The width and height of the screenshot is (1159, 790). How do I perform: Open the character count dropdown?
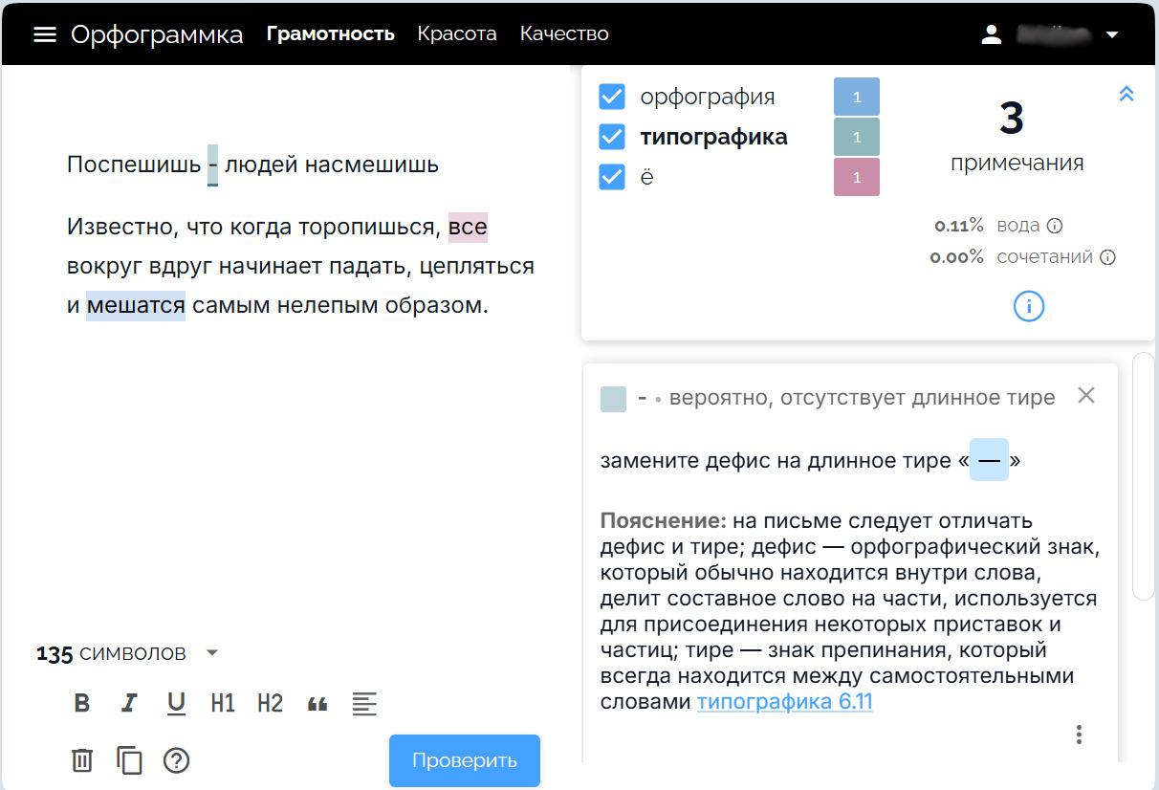click(212, 653)
